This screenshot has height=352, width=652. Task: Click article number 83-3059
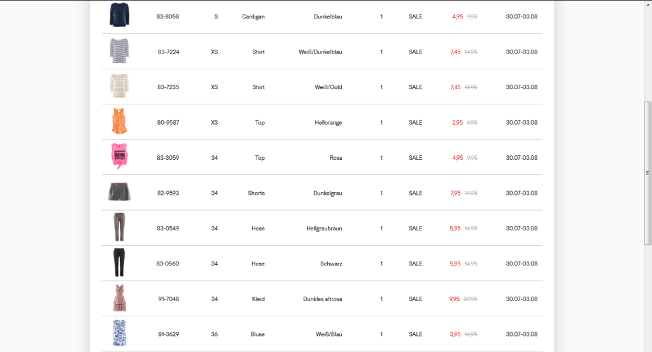tap(168, 158)
